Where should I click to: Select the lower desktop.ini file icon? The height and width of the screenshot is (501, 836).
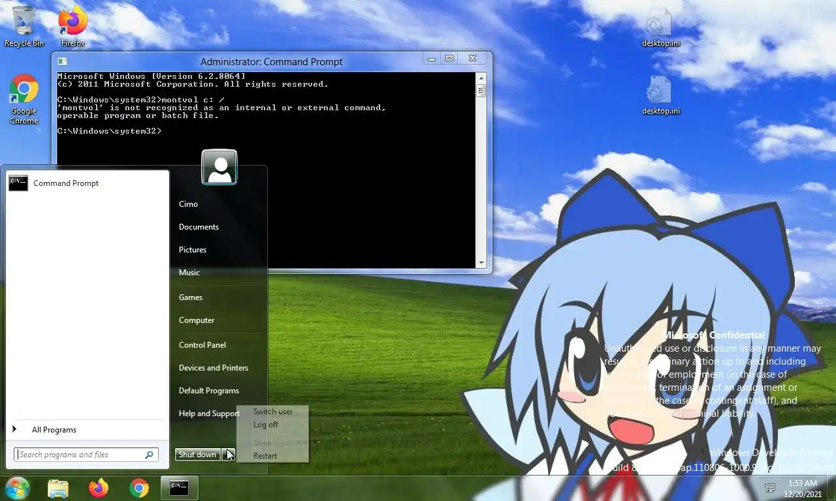click(660, 95)
